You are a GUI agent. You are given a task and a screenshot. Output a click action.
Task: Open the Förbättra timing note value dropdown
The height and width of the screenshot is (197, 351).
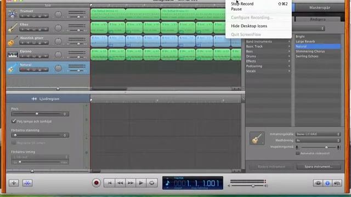click(40, 157)
